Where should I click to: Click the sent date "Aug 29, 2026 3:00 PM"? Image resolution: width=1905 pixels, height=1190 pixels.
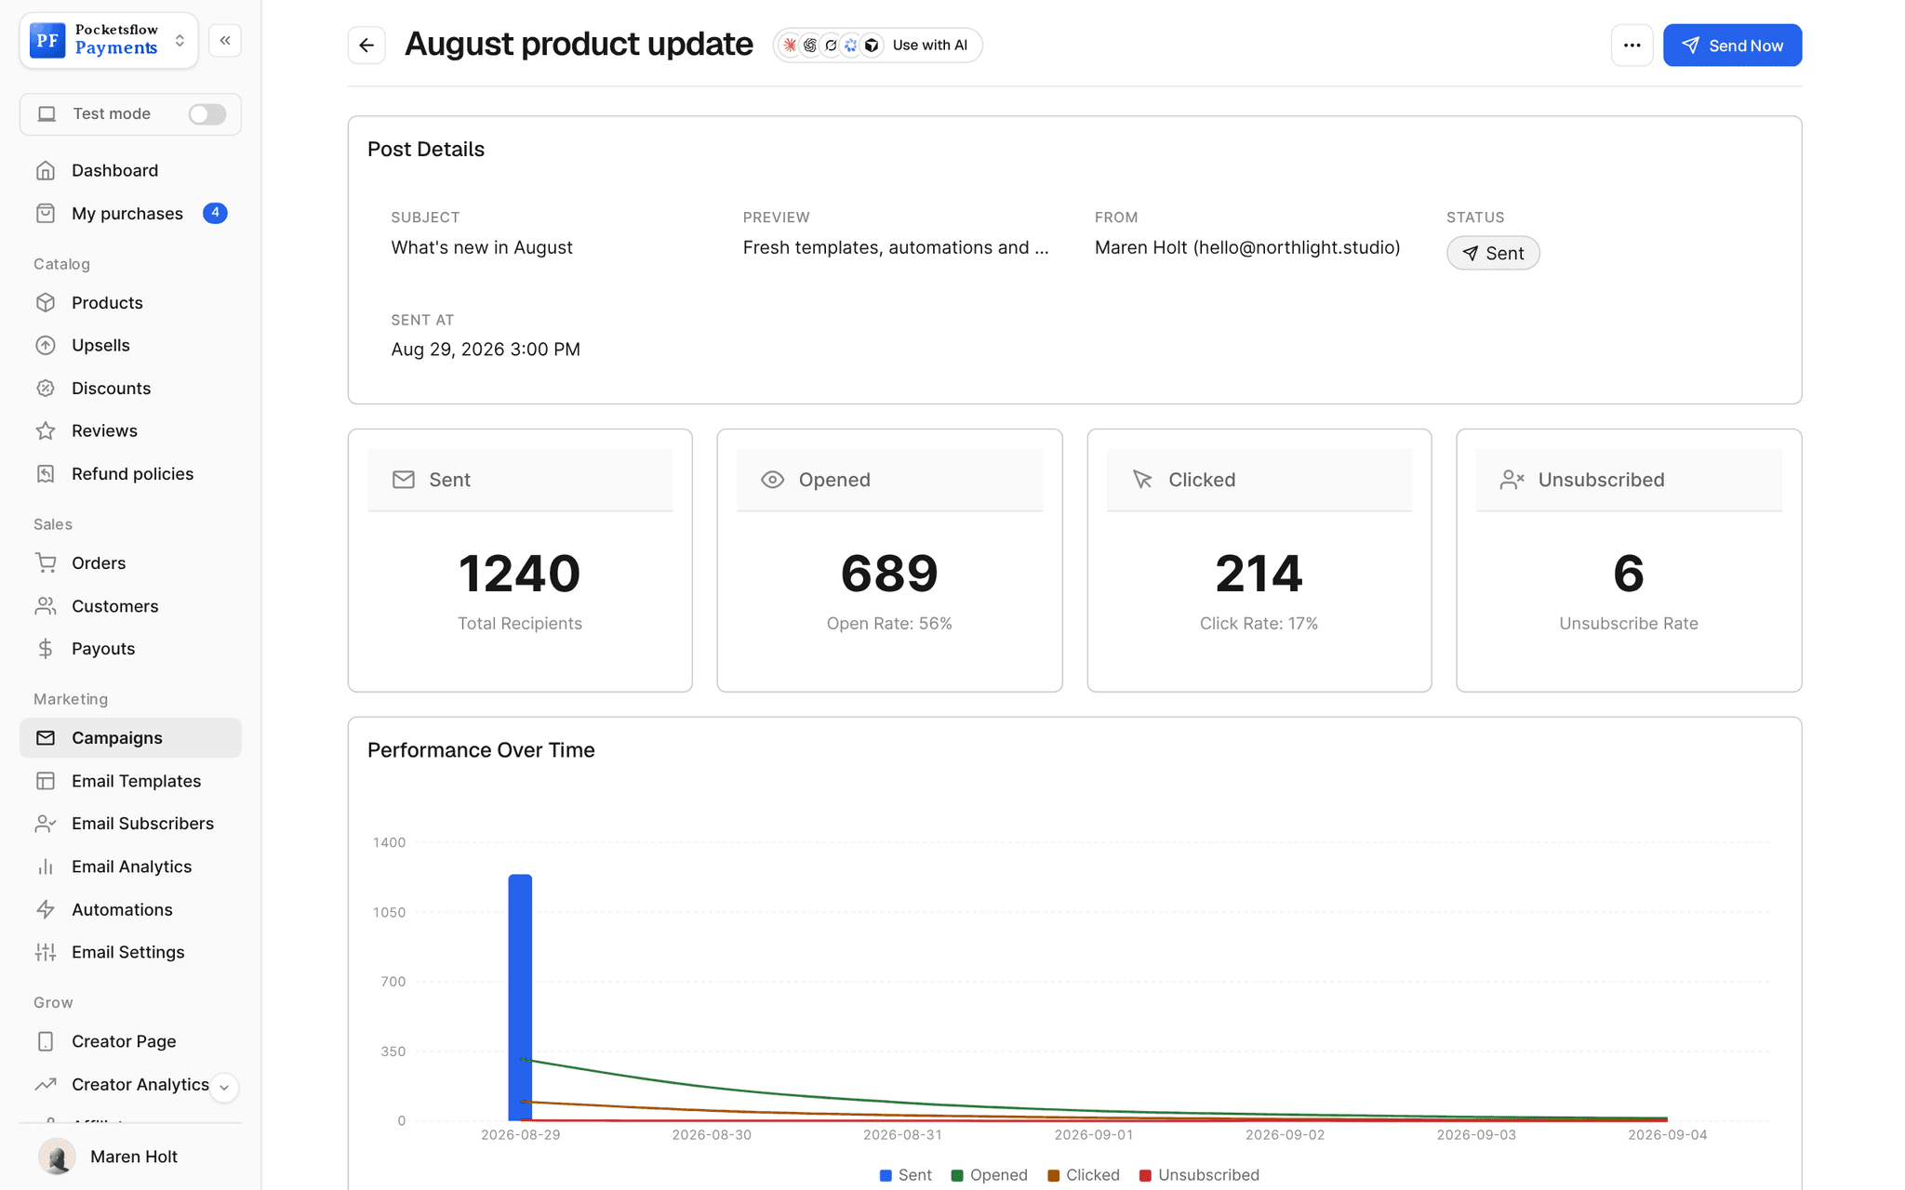pos(485,350)
